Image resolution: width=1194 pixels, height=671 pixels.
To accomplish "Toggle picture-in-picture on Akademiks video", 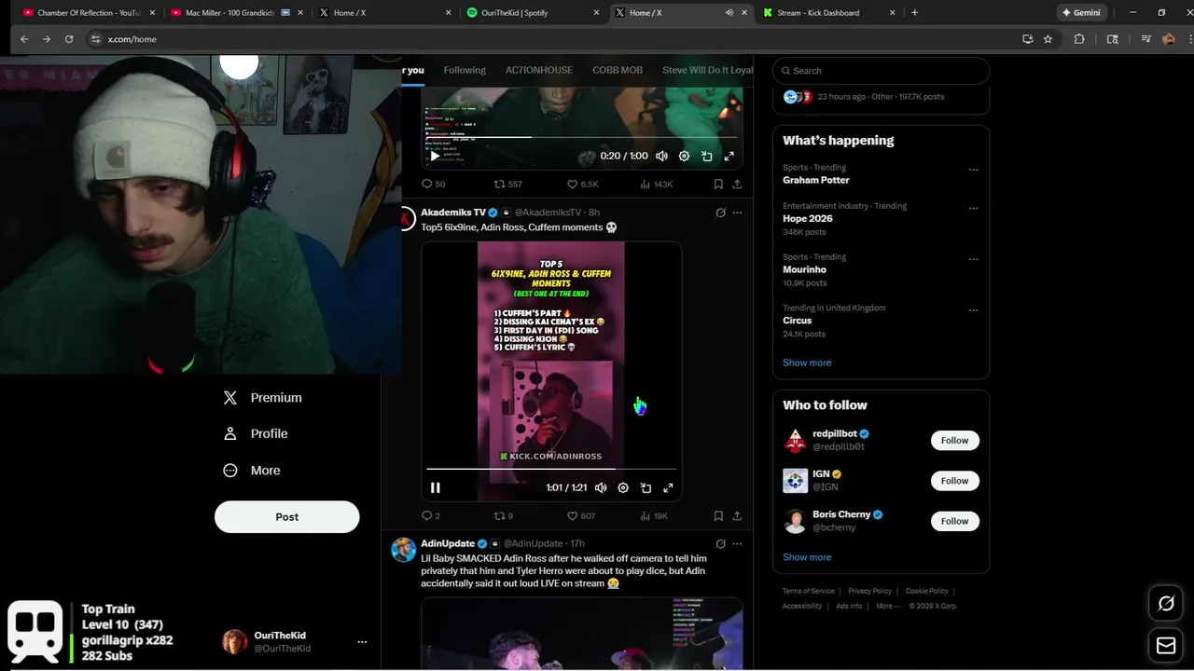I will [646, 487].
